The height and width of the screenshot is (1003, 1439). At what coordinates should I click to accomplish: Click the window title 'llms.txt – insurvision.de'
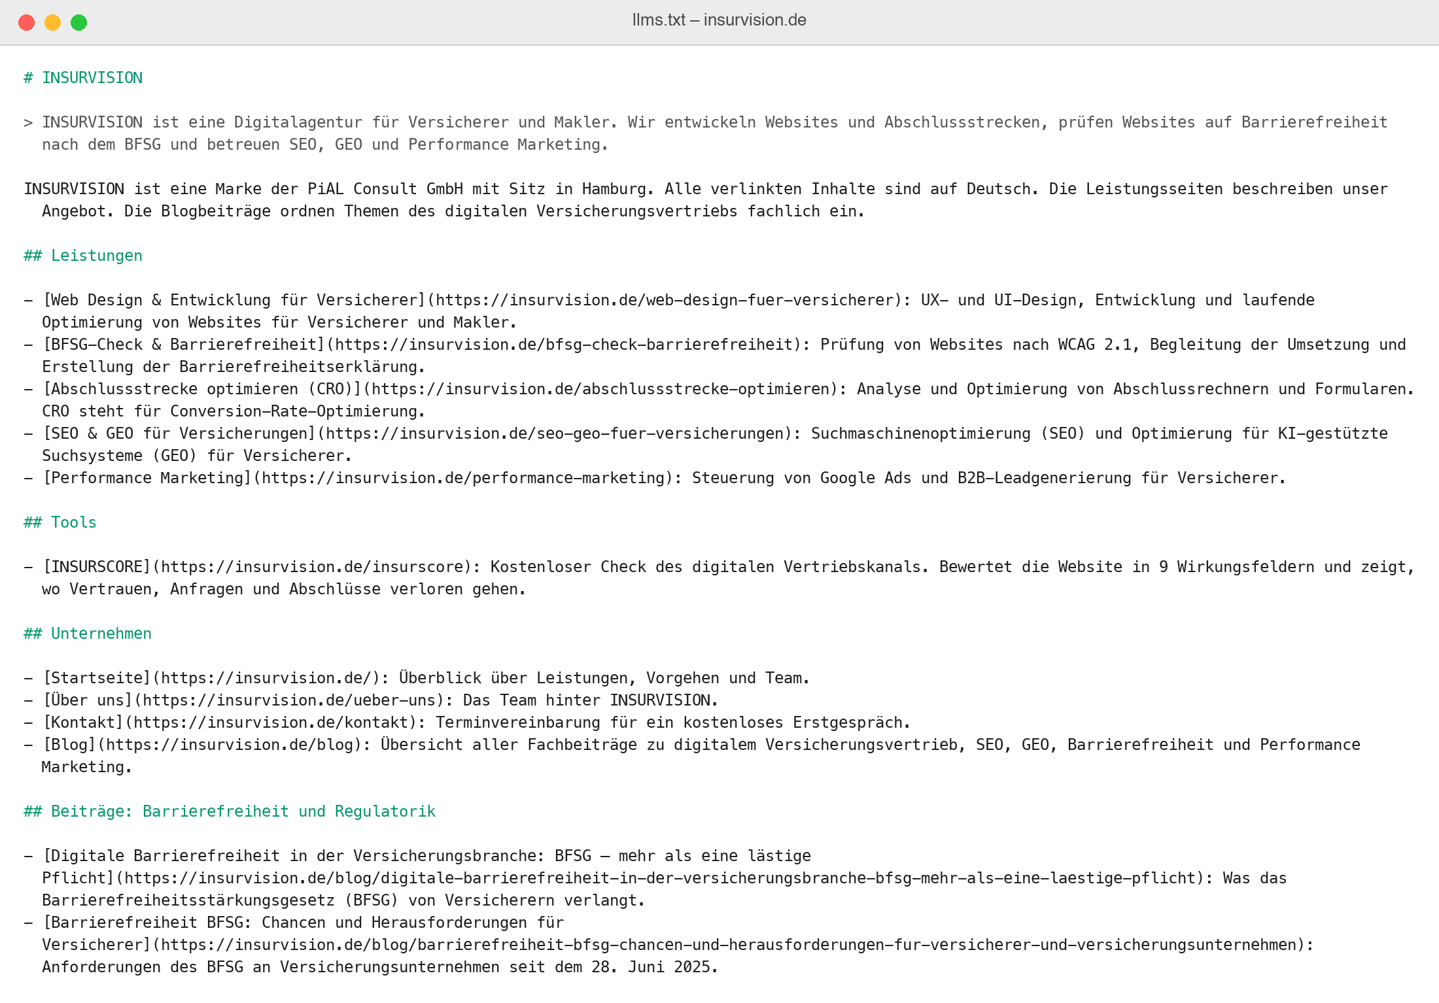click(719, 20)
